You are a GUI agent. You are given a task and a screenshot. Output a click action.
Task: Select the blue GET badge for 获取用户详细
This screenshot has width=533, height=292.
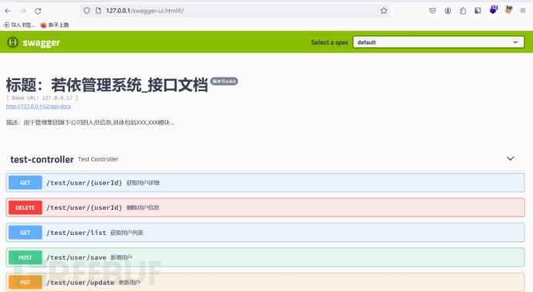pyautogui.click(x=25, y=182)
